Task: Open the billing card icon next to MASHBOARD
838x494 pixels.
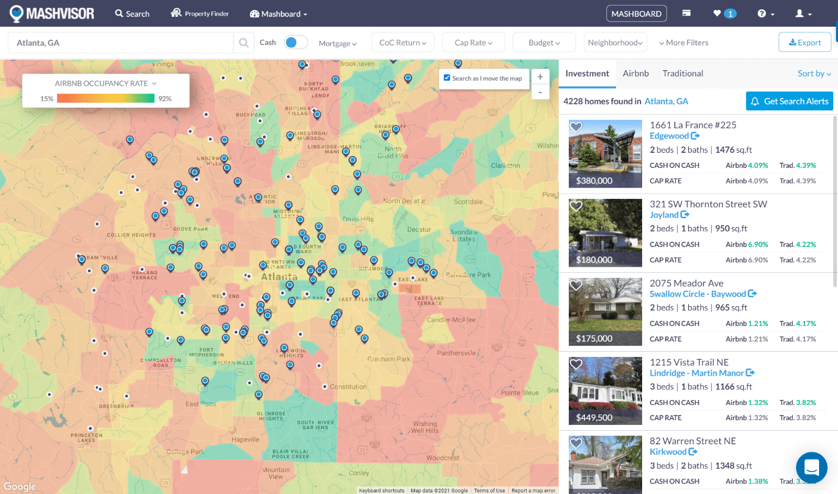Action: click(x=686, y=13)
